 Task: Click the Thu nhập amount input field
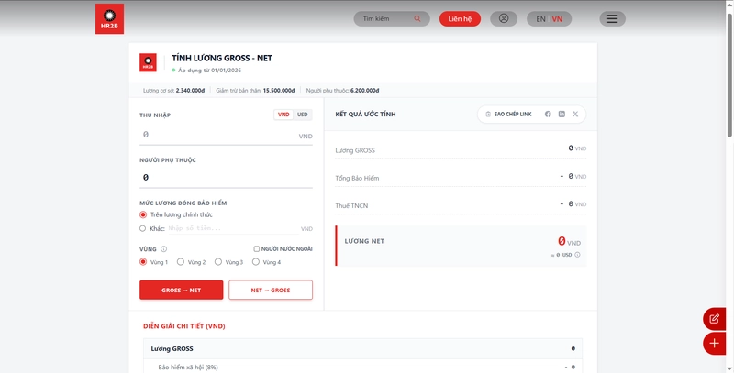click(x=226, y=135)
